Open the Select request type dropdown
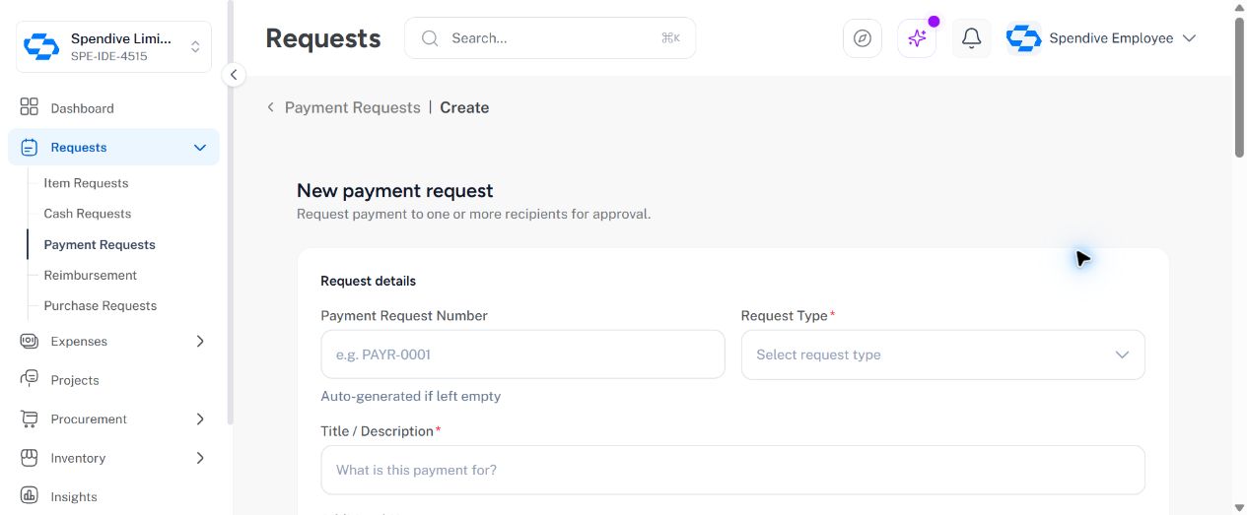Screen dimensions: 1247x515 [x=942, y=354]
